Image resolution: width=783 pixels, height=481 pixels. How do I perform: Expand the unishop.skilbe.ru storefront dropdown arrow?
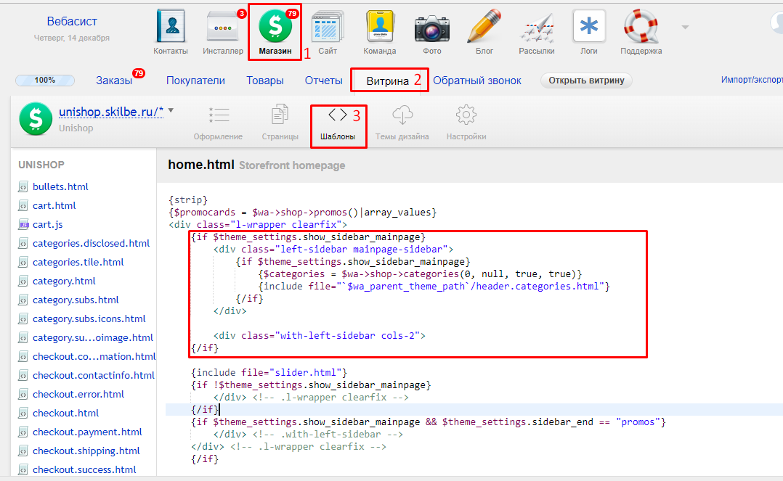click(x=171, y=111)
